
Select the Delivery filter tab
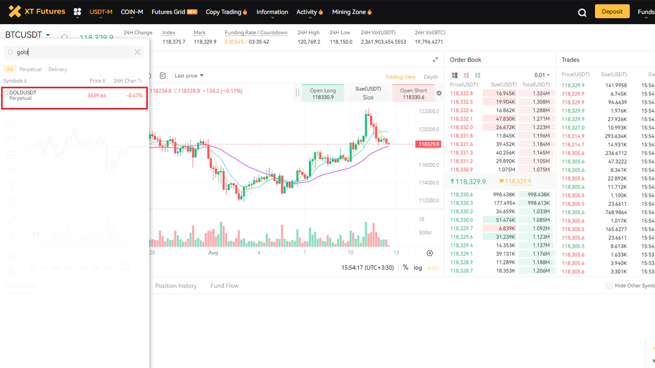tap(58, 69)
